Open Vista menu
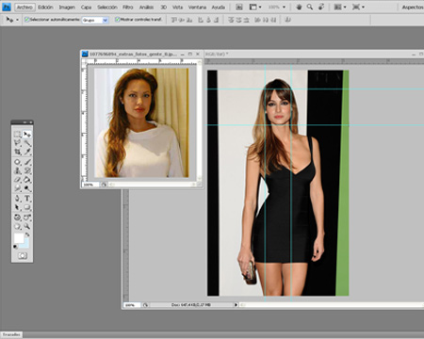This screenshot has width=424, height=339. tap(177, 7)
